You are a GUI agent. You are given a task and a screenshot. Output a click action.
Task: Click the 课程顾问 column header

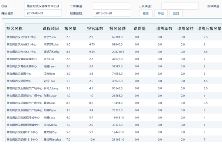tap(51, 29)
